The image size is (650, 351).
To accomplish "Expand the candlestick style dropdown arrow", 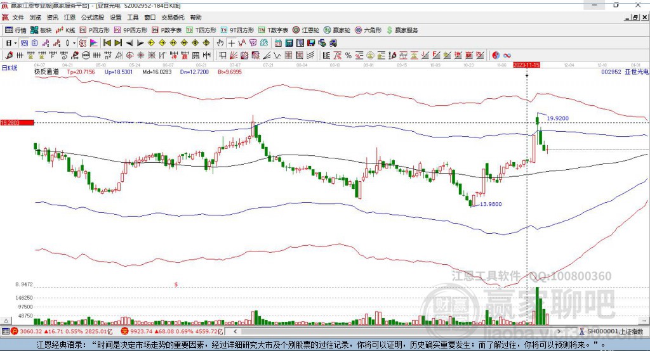I will [74, 43].
